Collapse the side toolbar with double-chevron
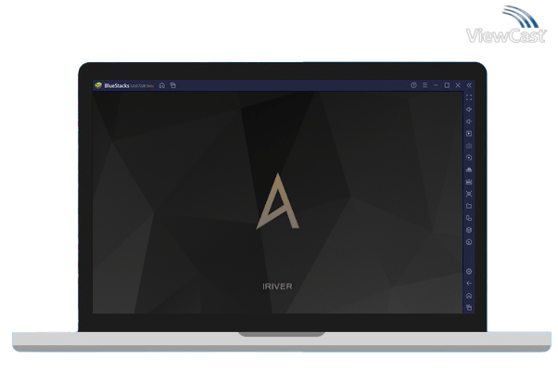 469,85
